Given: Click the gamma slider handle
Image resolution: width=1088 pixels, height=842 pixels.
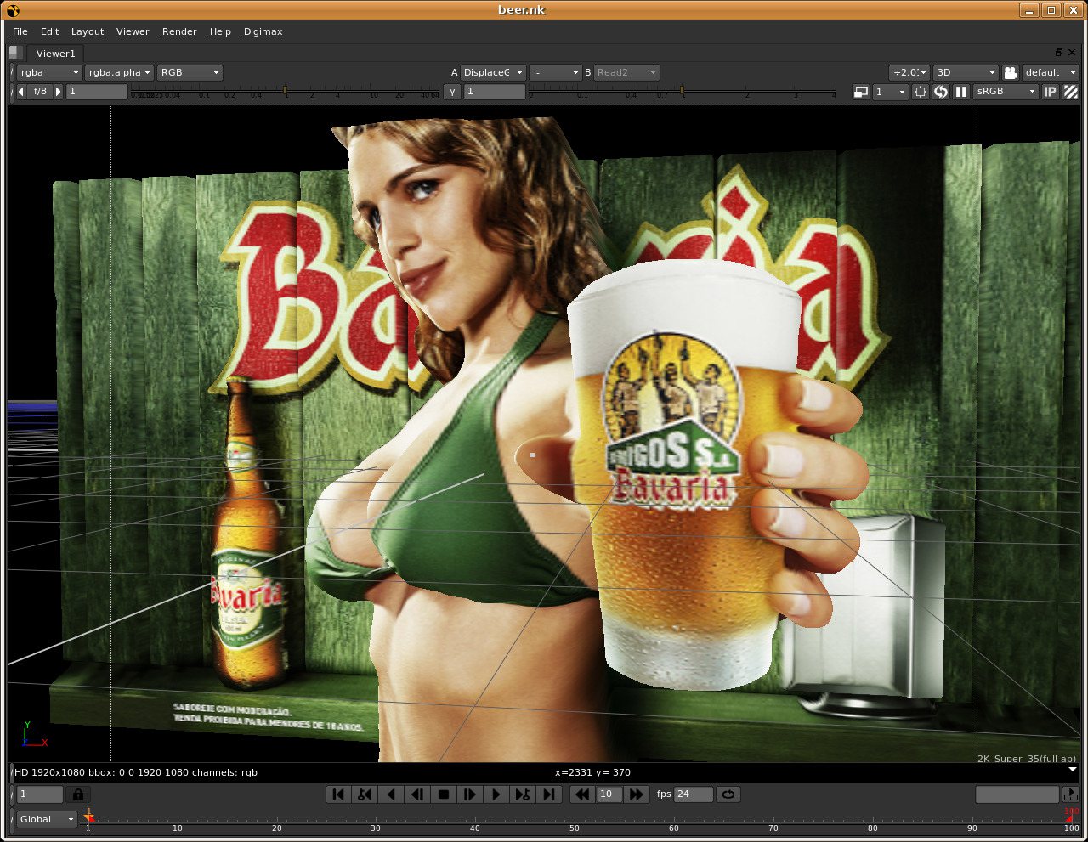Looking at the screenshot, I should coord(682,90).
